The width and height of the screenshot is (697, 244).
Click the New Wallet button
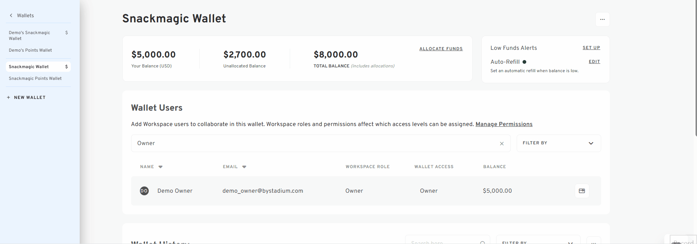(x=30, y=97)
